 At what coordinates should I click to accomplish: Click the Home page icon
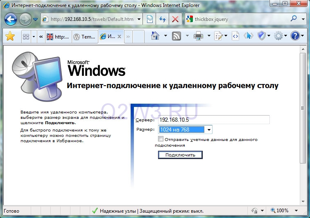coord(155,36)
